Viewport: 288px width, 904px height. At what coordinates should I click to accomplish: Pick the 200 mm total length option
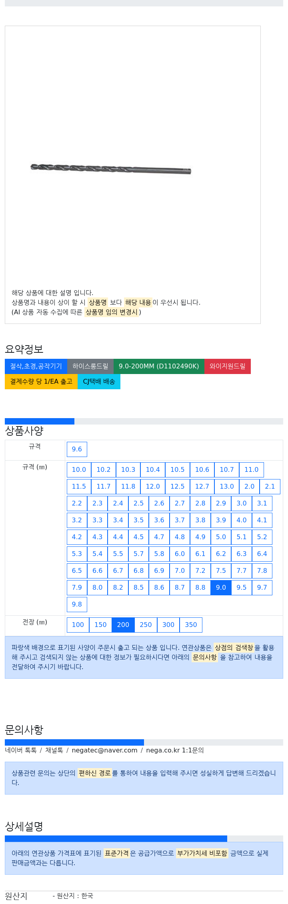[x=123, y=625]
